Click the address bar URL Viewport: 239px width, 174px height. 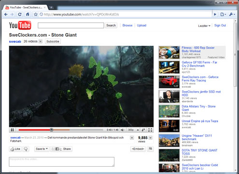click(82, 14)
